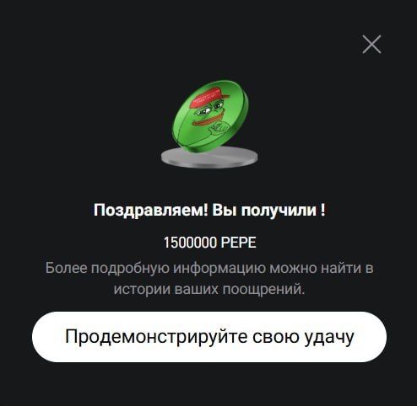Image resolution: width=417 pixels, height=406 pixels.
Task: Click the silver pedestal under the coin
Action: pos(209,158)
